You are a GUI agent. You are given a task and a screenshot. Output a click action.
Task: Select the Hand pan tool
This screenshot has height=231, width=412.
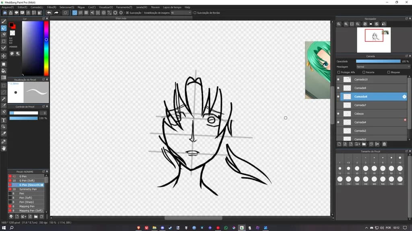click(x=4, y=148)
